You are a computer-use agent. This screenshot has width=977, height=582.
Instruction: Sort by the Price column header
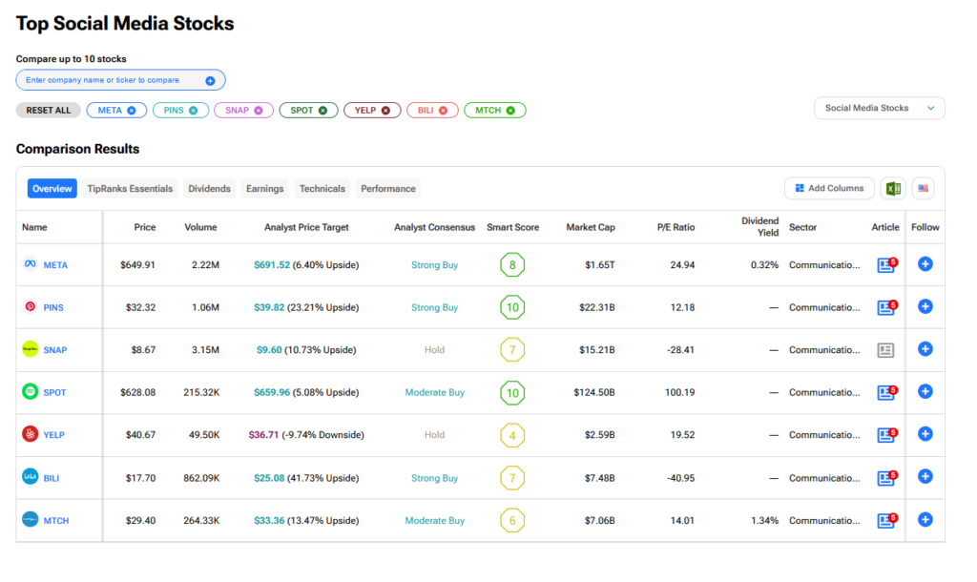tap(145, 227)
